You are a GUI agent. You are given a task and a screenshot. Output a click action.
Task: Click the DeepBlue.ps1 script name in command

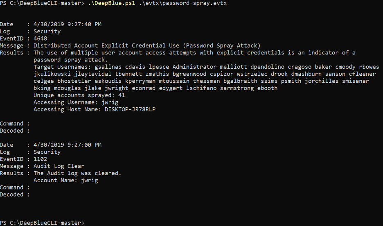[111, 3]
